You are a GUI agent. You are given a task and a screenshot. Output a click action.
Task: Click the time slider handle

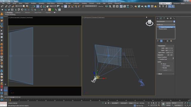[x=12, y=97]
